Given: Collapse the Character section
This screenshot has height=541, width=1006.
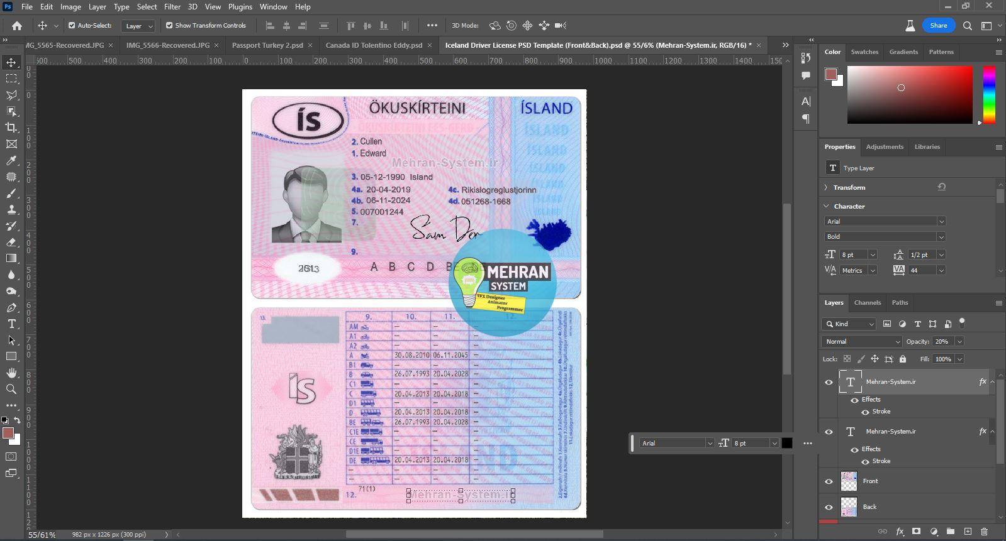Looking at the screenshot, I should pyautogui.click(x=826, y=206).
